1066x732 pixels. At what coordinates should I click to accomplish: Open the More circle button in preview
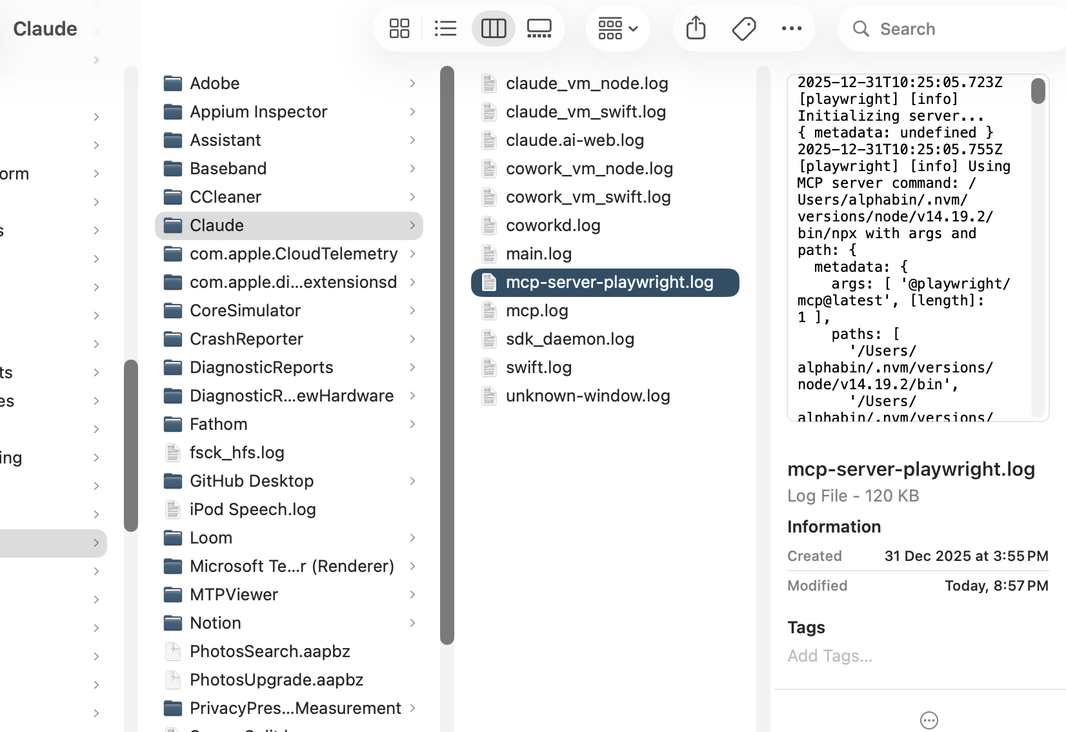pyautogui.click(x=929, y=720)
